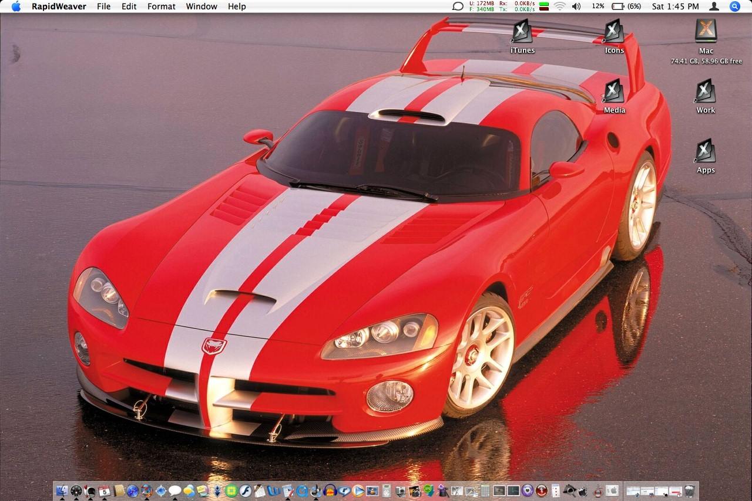Screen dimensions: 752x501
Task: Launch Safari from the dock
Action: (134, 490)
